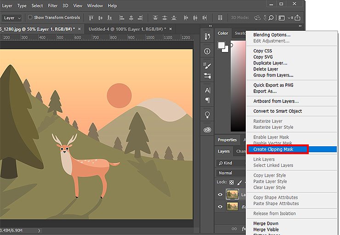Click Align right edges icon
Image resolution: width=340 pixels, height=235 pixels.
[x=140, y=18]
